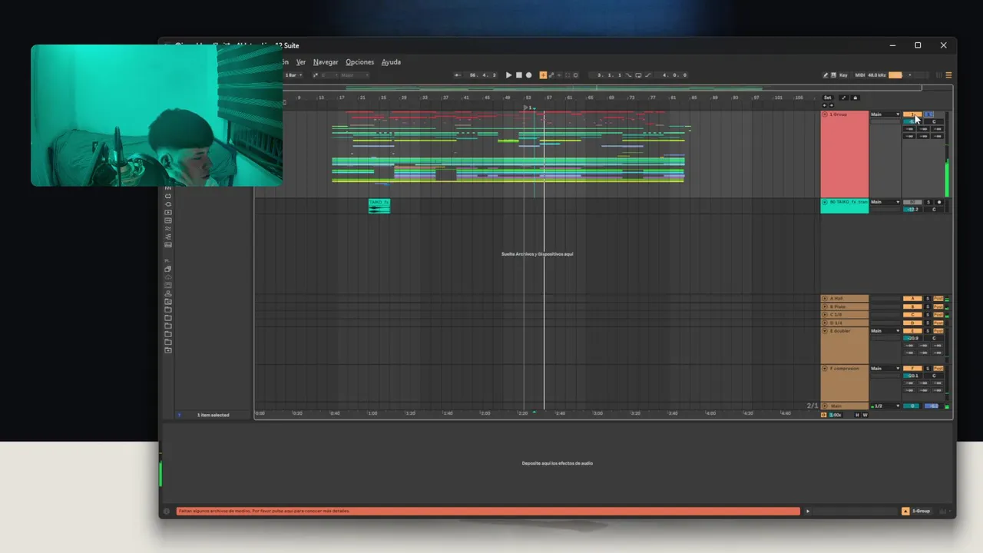Viewport: 983px width, 553px height.
Task: Toggle the 80 TAIKO track activator
Action: pos(912,202)
